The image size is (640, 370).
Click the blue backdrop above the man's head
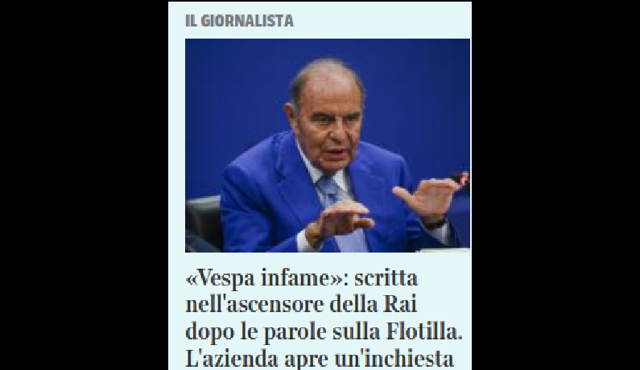[x=327, y=49]
